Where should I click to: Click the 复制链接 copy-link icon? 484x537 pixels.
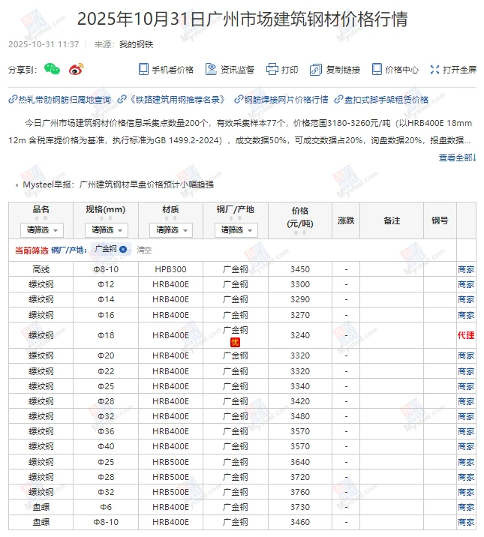pyautogui.click(x=315, y=69)
